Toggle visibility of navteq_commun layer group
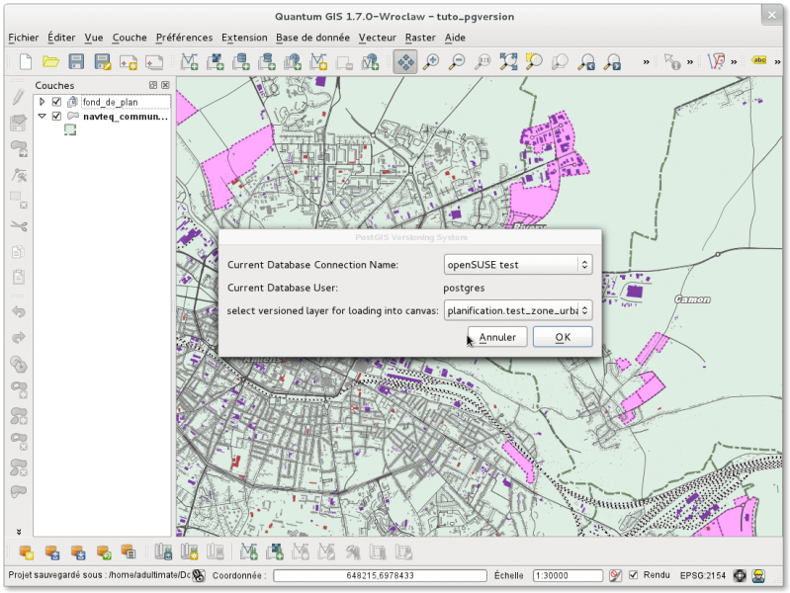790x593 pixels. click(56, 116)
